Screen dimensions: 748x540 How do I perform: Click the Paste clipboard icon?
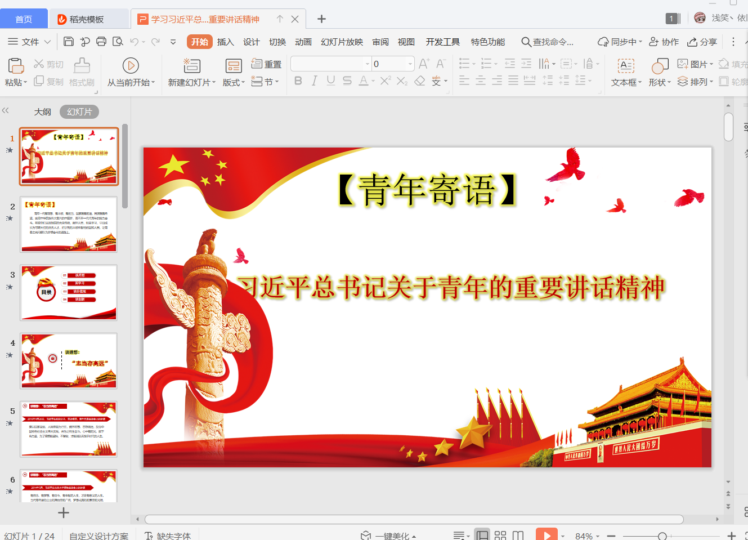pos(15,66)
